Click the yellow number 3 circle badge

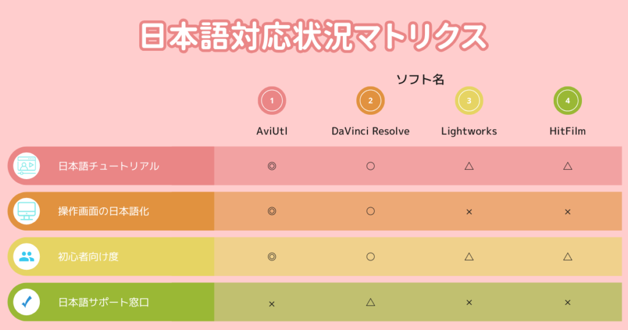click(x=469, y=101)
